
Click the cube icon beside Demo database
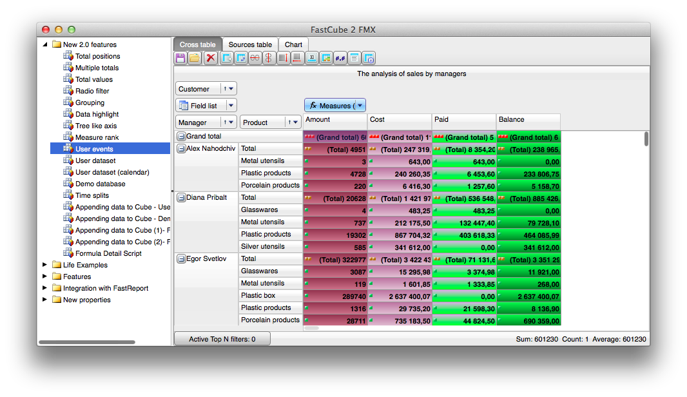point(68,183)
